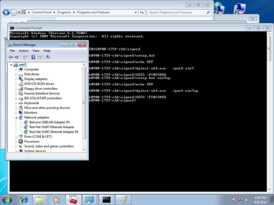This screenshot has height=205, width=274.
Task: Click the win7 computer icon in tree
Action: (x=16, y=65)
